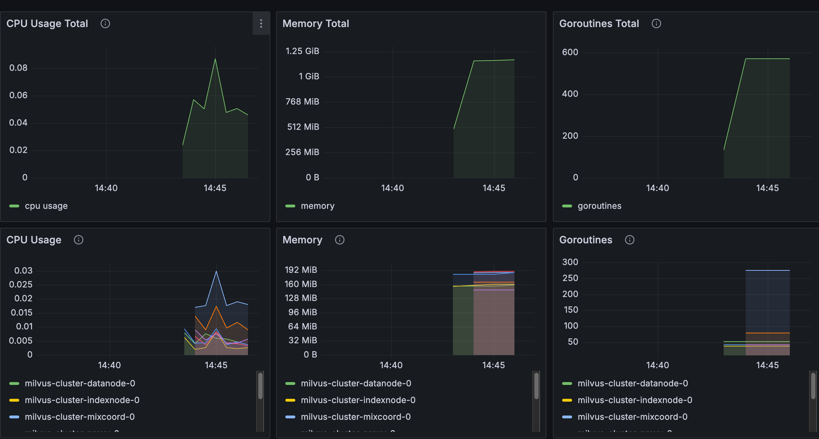Select milvus-cluster-indexnode-0 in Memory legend
The width and height of the screenshot is (819, 439).
(358, 400)
